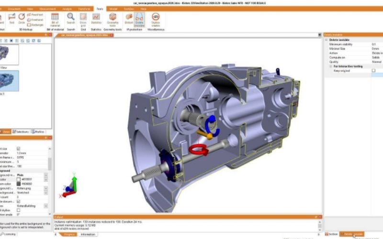
Task: Select the Distort tool
Action: 129,19
